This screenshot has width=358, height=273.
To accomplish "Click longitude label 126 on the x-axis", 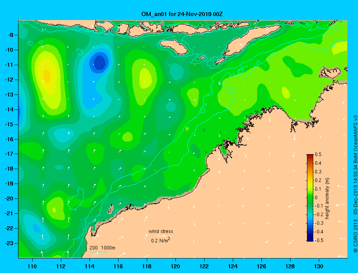I will click(x=261, y=266).
